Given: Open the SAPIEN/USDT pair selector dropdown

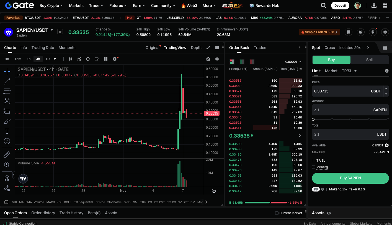Looking at the screenshot, I should (52, 30).
